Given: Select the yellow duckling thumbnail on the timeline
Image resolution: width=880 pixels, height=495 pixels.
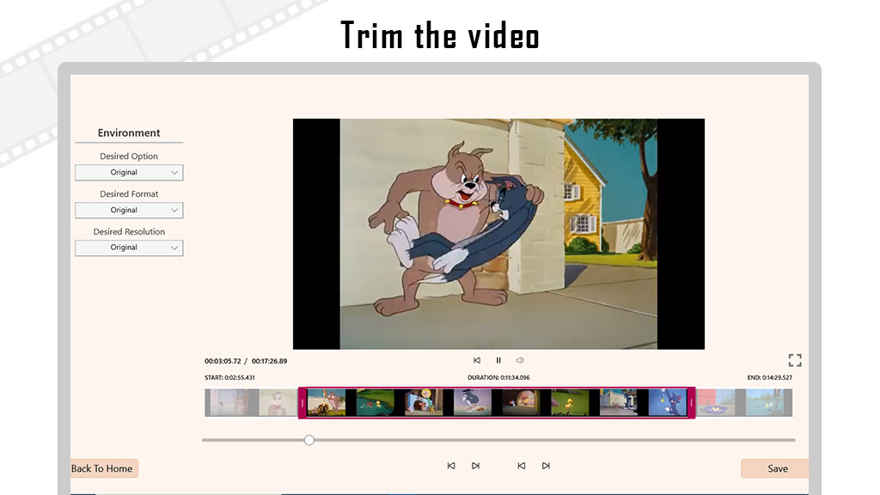Looking at the screenshot, I should click(570, 402).
